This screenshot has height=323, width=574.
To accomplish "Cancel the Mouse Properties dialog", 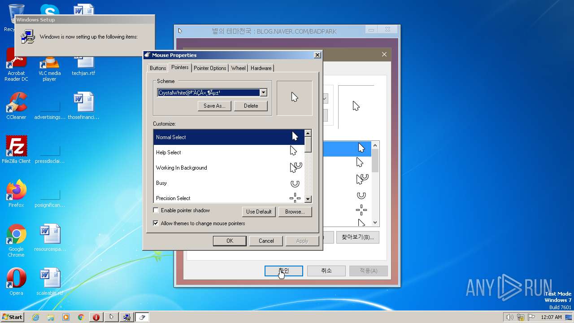I will pyautogui.click(x=266, y=241).
